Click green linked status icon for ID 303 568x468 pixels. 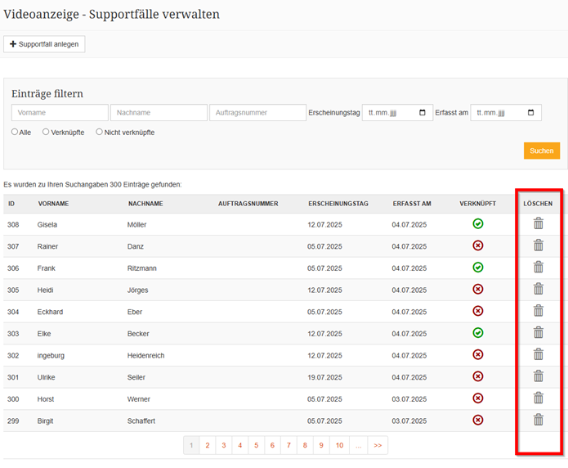[478, 333]
